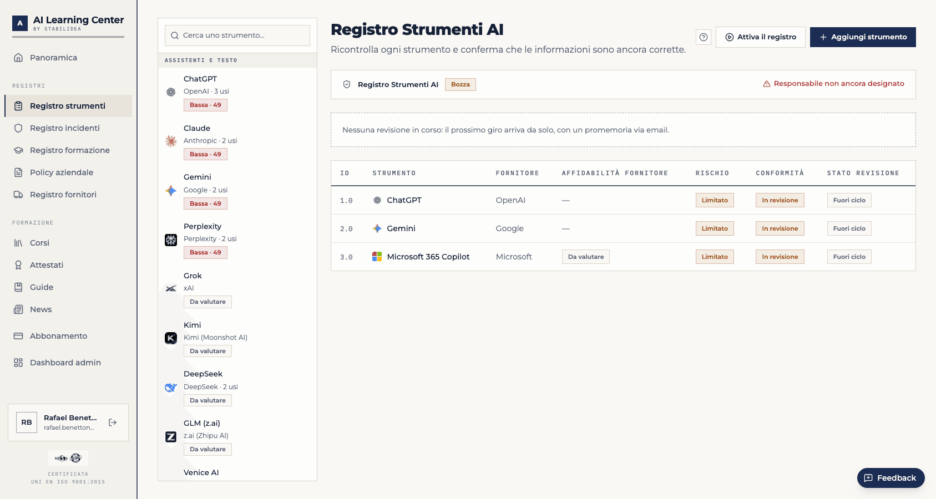The height and width of the screenshot is (499, 936).
Task: Select Venice AI in the tools list
Action: (237, 473)
